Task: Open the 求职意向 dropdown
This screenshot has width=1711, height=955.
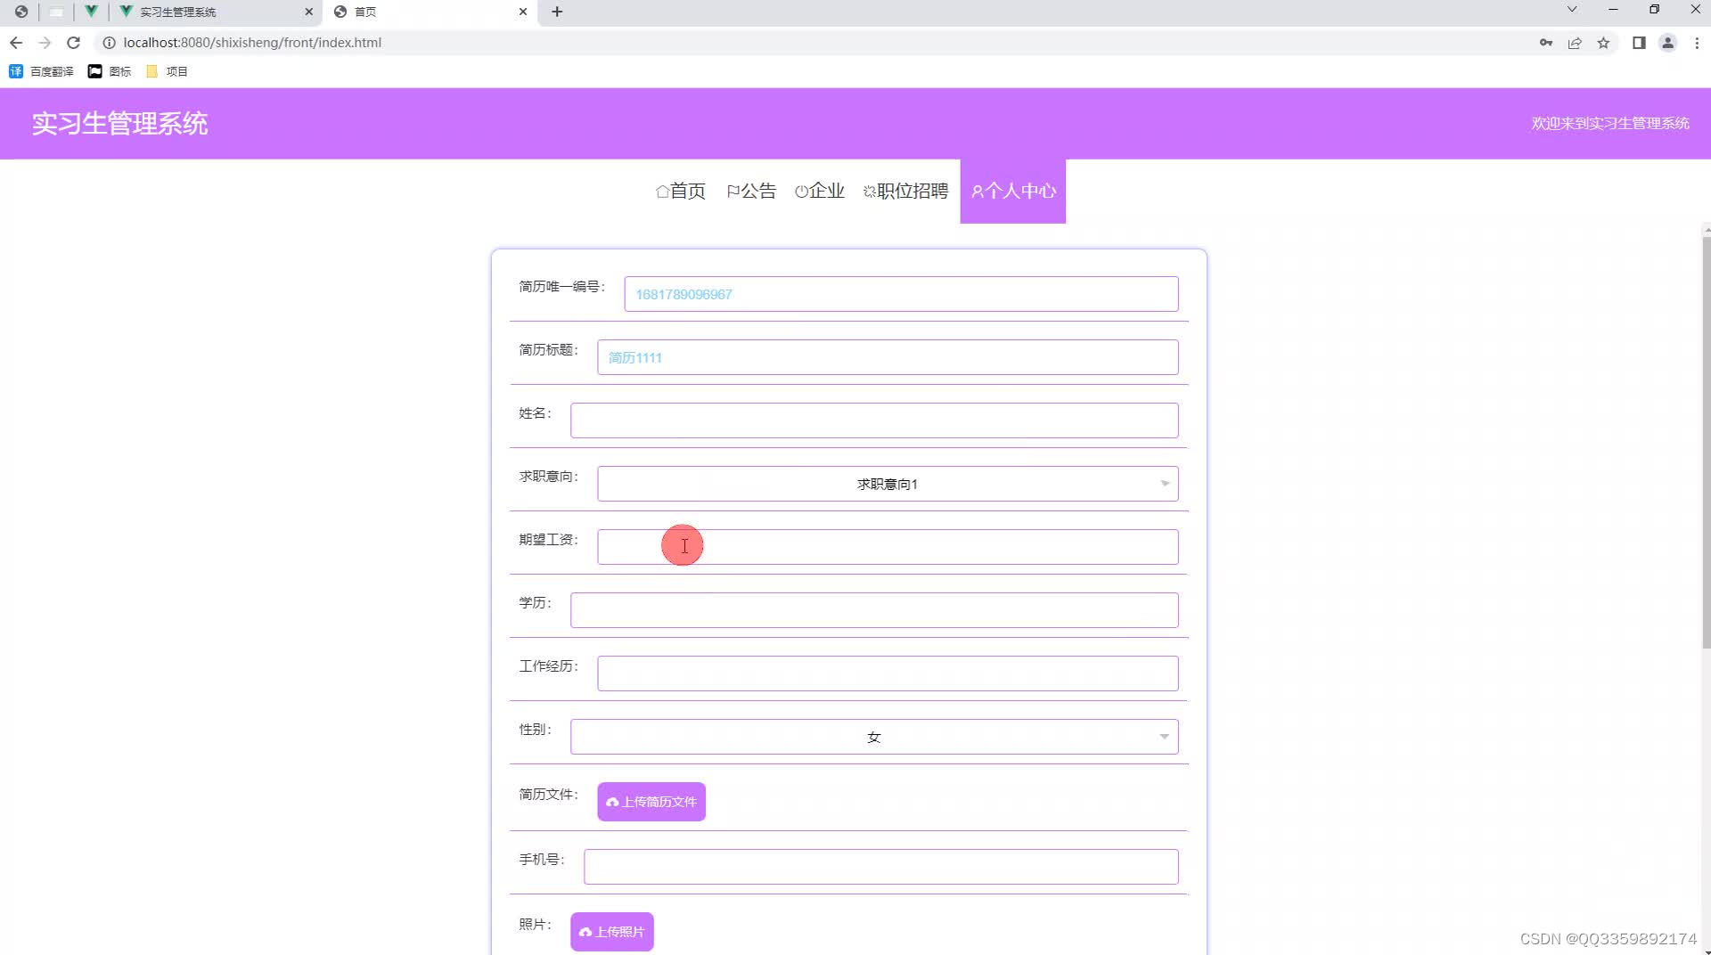Action: point(888,484)
